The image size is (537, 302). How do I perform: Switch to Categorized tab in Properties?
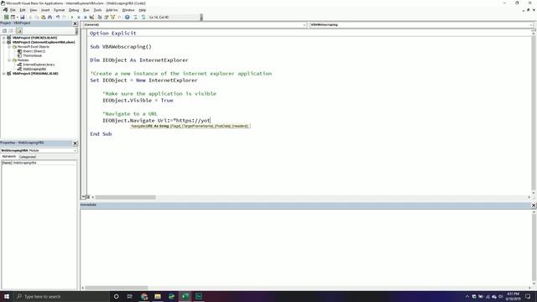coord(28,157)
